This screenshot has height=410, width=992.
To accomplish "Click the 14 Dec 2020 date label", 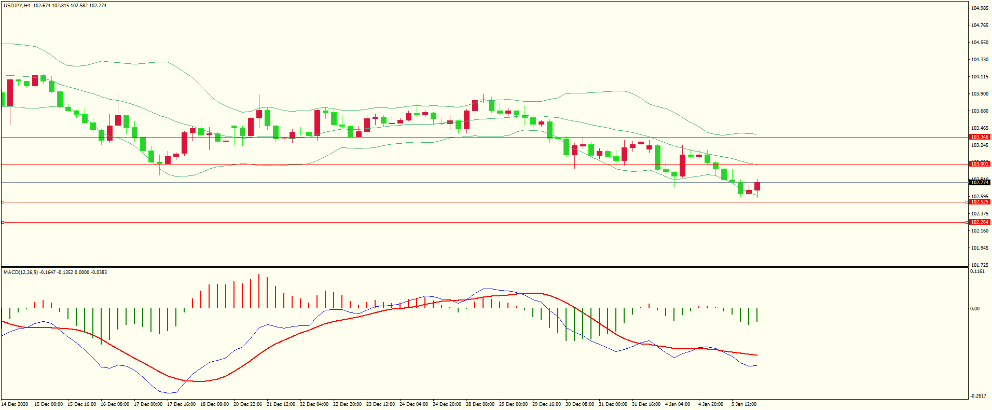I will (x=15, y=404).
